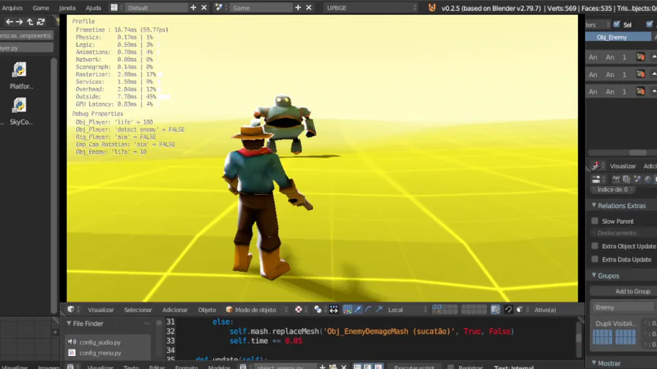The height and width of the screenshot is (369, 657).
Task: Delete the Game scene
Action: [x=309, y=7]
